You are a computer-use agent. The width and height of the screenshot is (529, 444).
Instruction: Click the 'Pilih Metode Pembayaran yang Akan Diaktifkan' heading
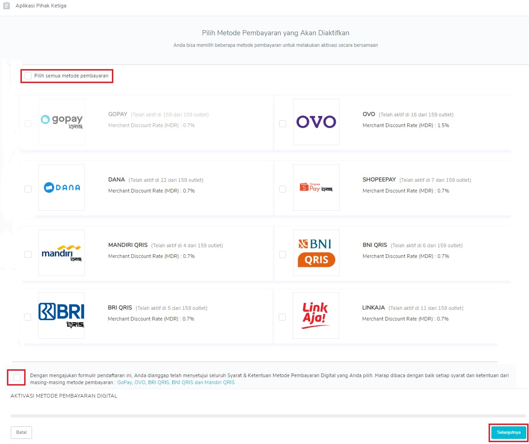coord(275,33)
